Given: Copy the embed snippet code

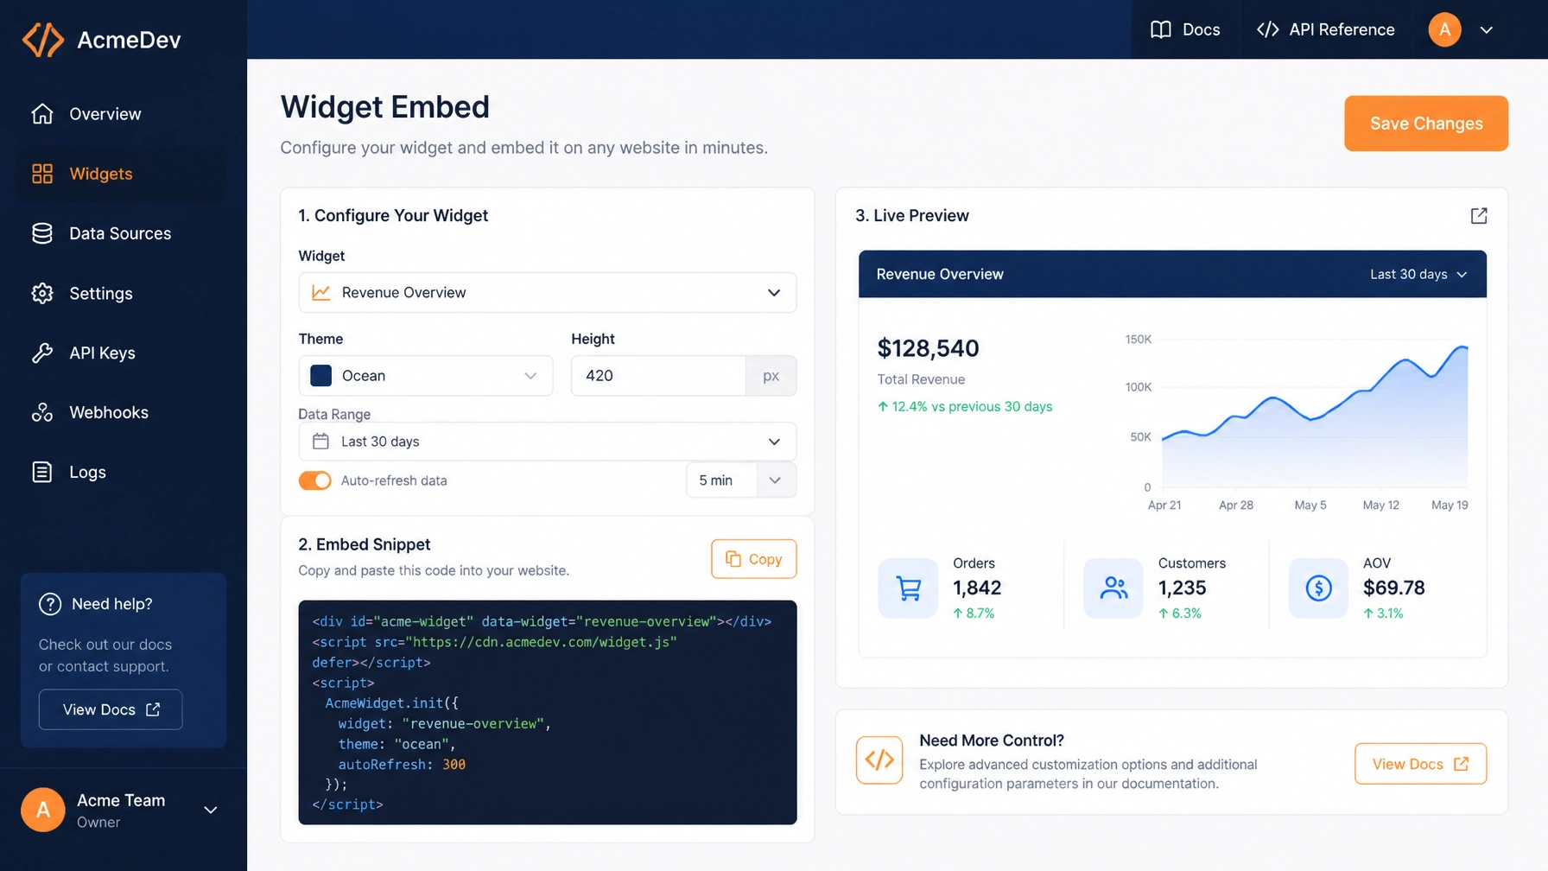Looking at the screenshot, I should pyautogui.click(x=754, y=559).
